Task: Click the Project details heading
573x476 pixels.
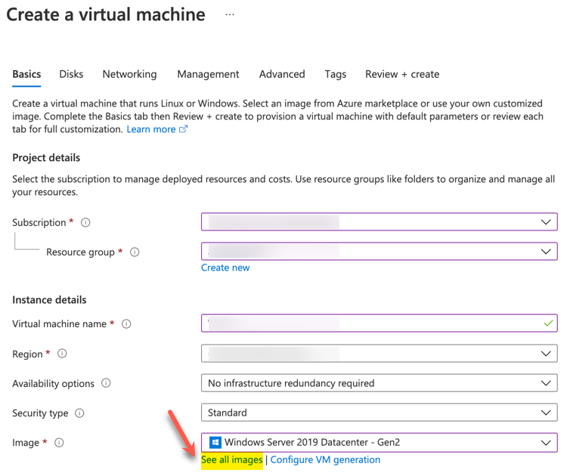Action: point(46,158)
